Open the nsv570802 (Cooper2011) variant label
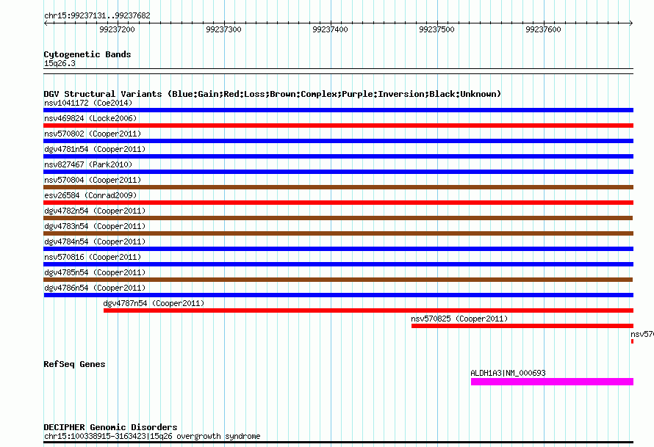This screenshot has width=654, height=447. click(x=93, y=134)
